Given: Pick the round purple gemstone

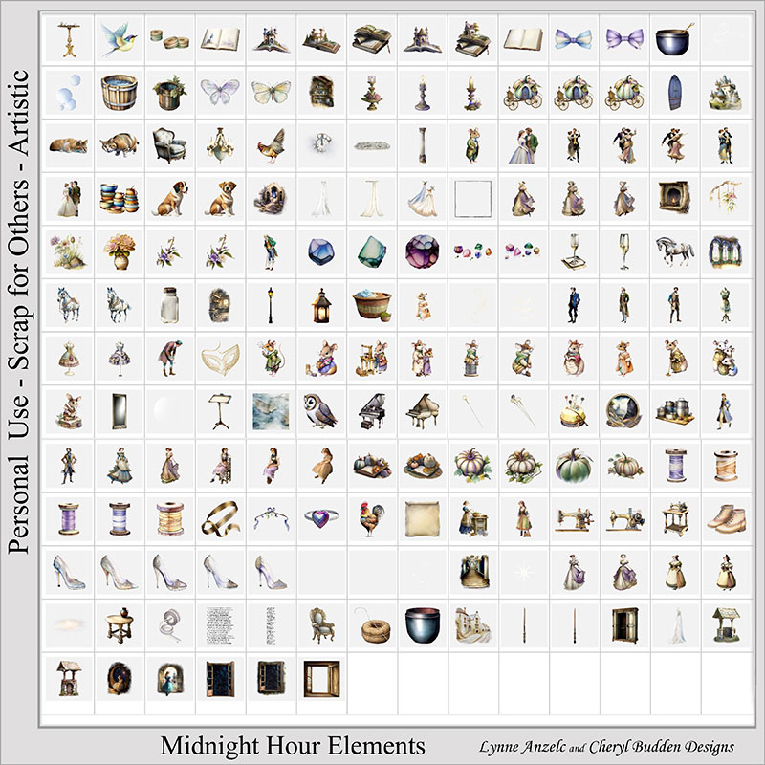Looking at the screenshot, I should point(422,251).
